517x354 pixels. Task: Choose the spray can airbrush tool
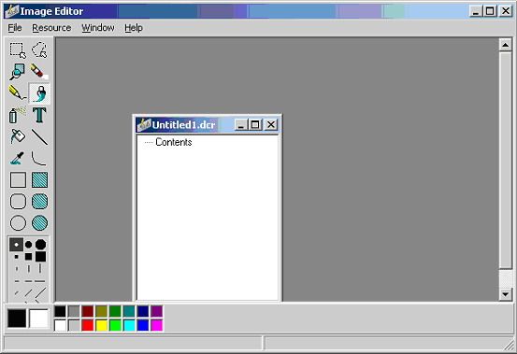tap(18, 115)
